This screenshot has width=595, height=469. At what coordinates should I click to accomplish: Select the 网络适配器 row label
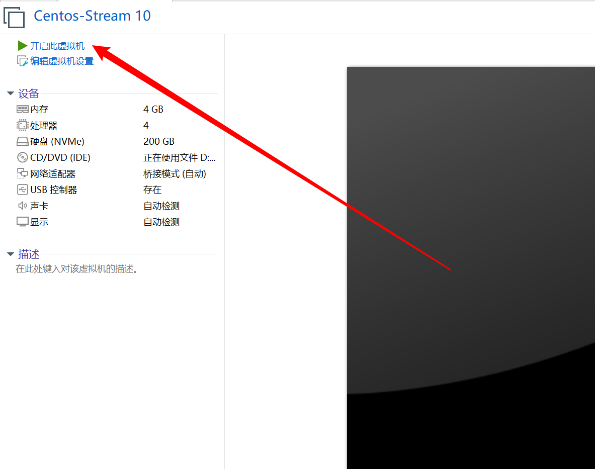[x=53, y=173]
